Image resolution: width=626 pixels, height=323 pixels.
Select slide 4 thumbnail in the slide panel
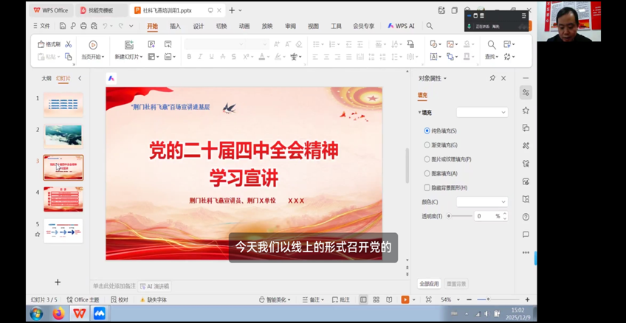pos(63,199)
